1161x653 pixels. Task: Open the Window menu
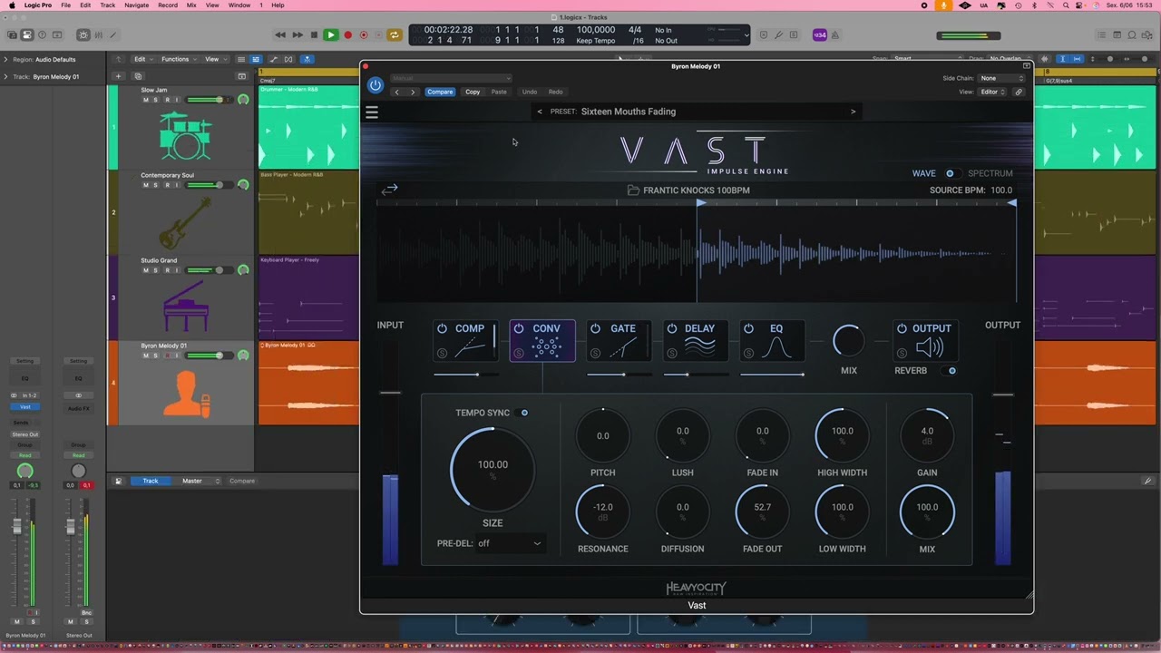239,5
